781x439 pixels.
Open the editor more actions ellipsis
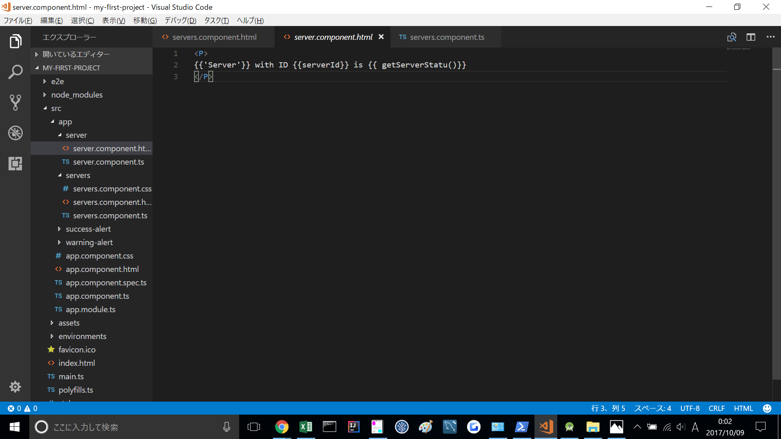[770, 37]
